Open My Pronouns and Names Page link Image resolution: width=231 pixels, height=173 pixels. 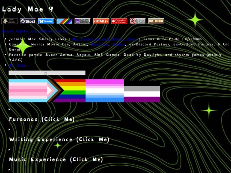(x=105, y=39)
